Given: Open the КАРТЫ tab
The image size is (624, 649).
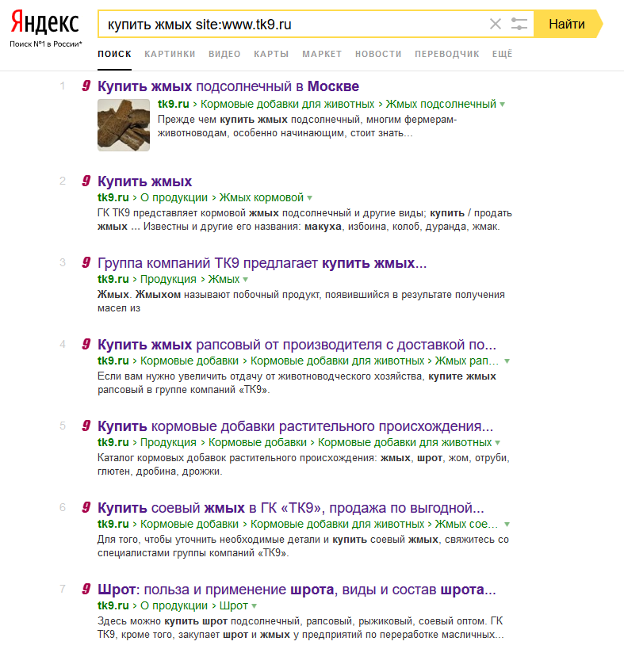Looking at the screenshot, I should (x=271, y=54).
